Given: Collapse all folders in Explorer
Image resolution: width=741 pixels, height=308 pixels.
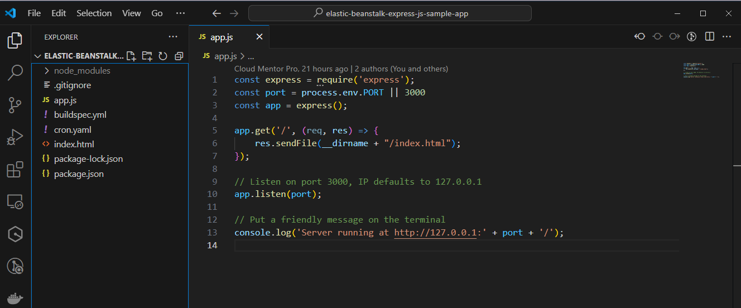Looking at the screenshot, I should [x=179, y=56].
